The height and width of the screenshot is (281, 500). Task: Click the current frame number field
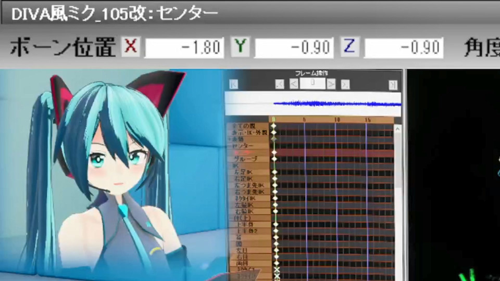point(312,83)
